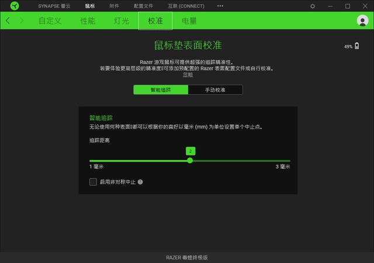The width and height of the screenshot is (374, 263).
Task: Switch to the 灯光 sub-tab
Action: click(122, 21)
